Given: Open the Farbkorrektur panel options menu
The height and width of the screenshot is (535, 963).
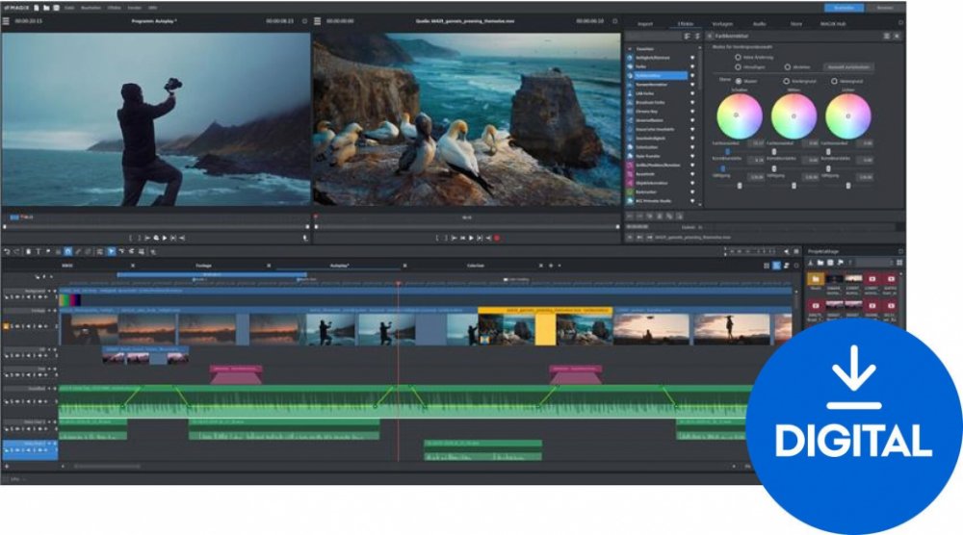Looking at the screenshot, I should coord(887,36).
